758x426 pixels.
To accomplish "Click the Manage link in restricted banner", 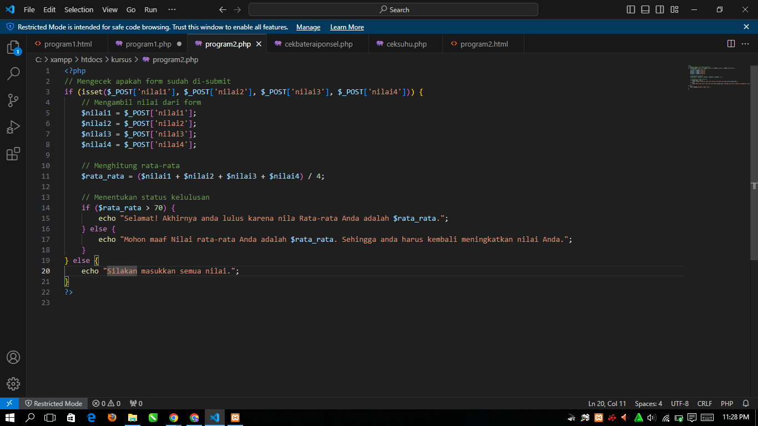I will [x=308, y=27].
